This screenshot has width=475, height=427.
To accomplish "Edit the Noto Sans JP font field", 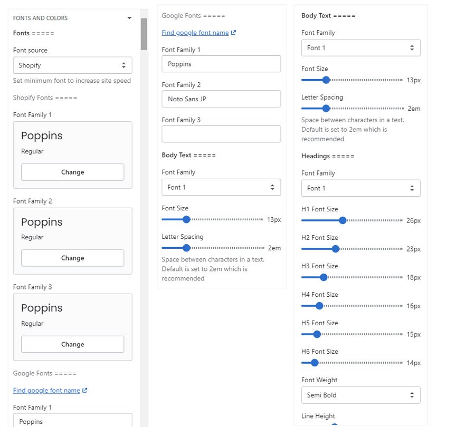I will pos(221,99).
